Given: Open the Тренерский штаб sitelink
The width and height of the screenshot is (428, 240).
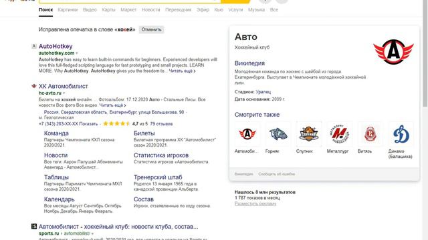Looking at the screenshot, I should tap(158, 177).
